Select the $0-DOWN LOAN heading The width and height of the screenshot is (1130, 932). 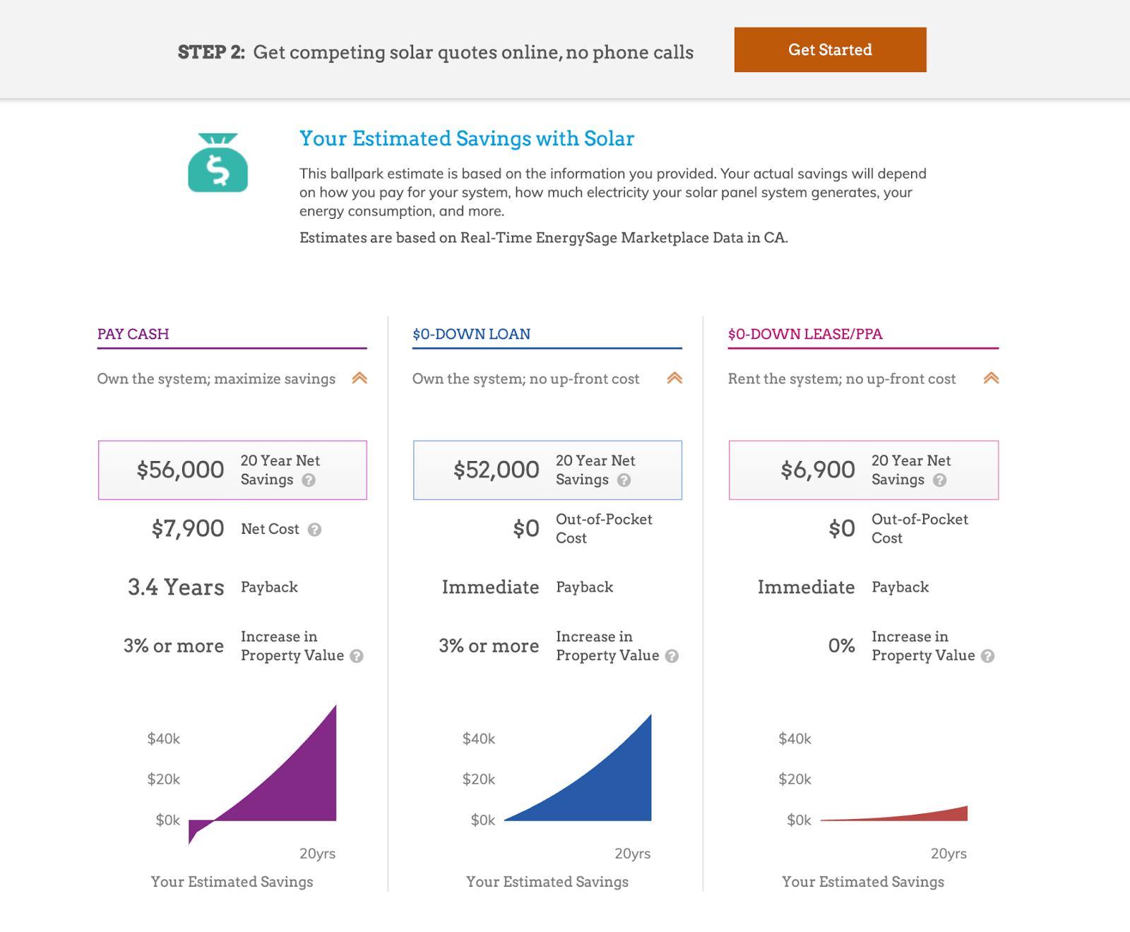(x=471, y=334)
